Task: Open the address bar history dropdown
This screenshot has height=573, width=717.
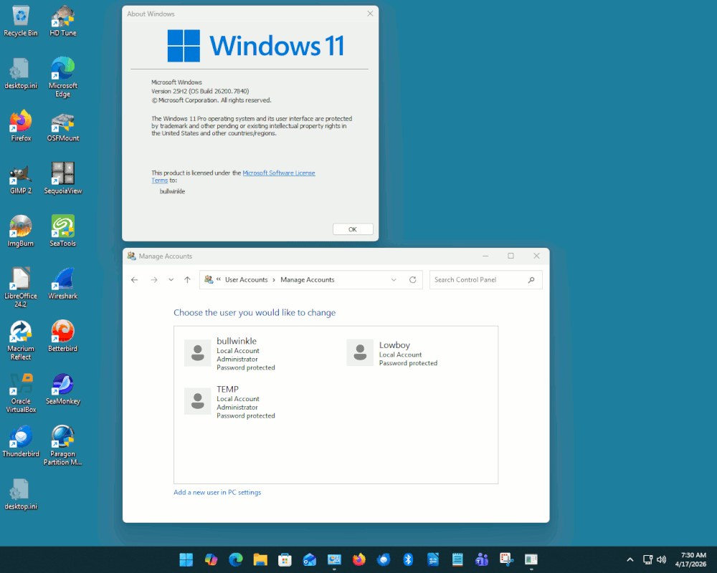Action: pos(394,279)
